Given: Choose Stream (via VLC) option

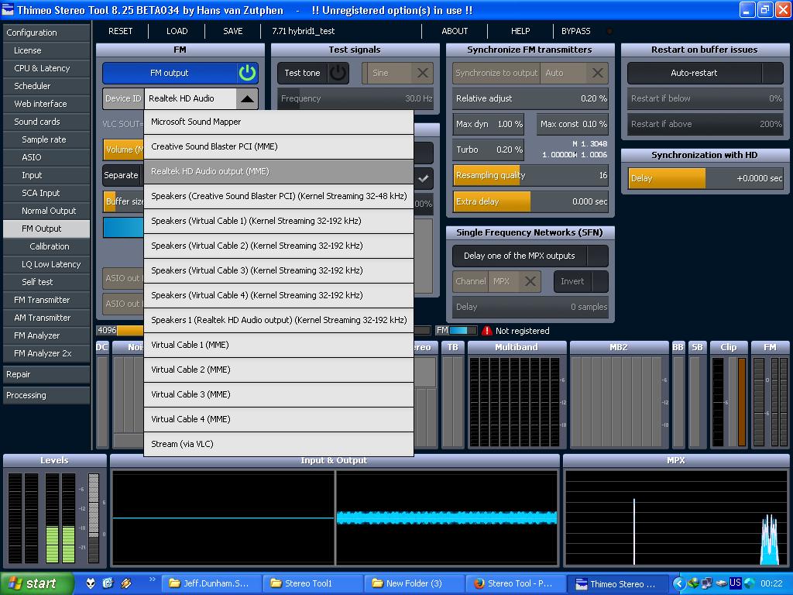Looking at the screenshot, I should (x=279, y=444).
